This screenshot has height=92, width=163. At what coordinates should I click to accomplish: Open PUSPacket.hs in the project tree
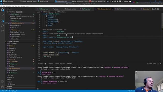[x=13, y=62]
